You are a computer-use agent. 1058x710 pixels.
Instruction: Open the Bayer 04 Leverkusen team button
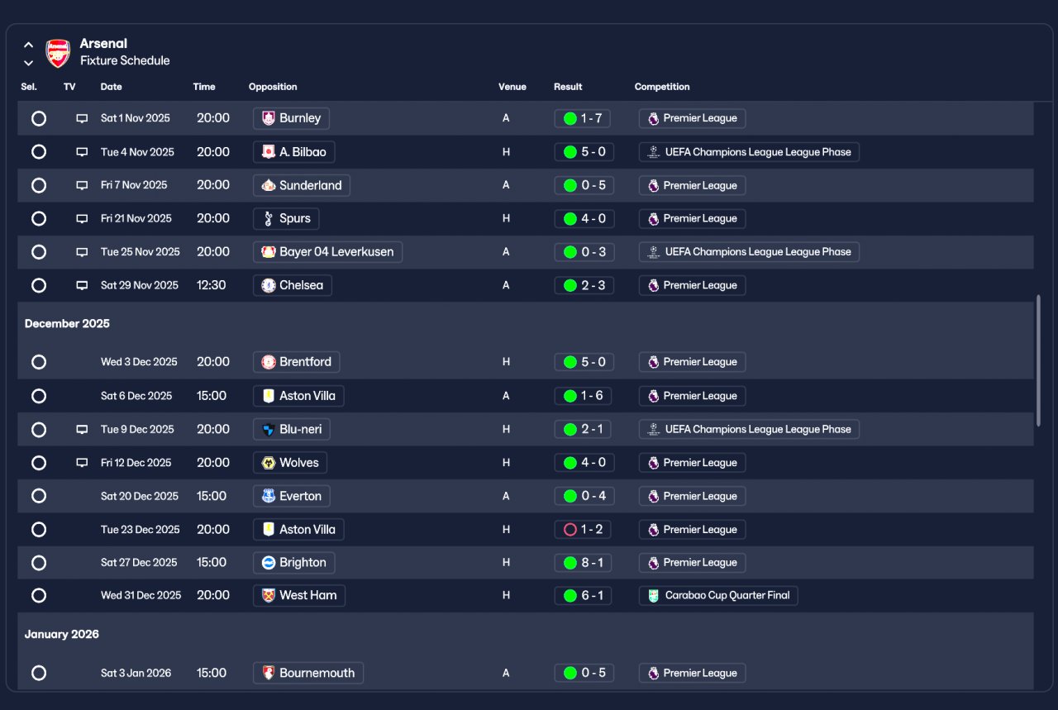[x=327, y=252]
